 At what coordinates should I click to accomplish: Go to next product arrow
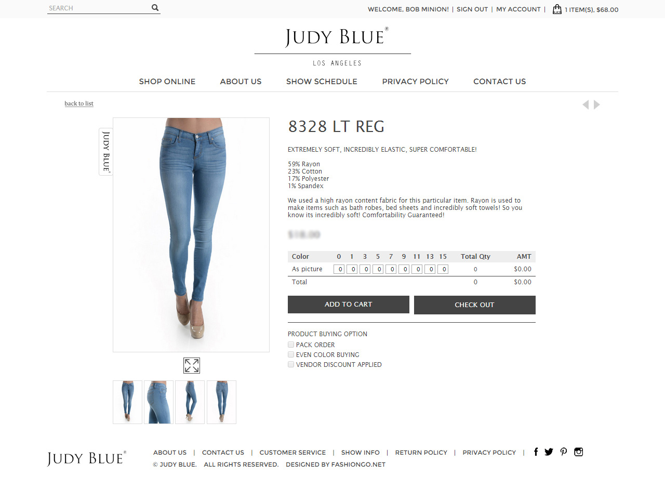point(597,105)
